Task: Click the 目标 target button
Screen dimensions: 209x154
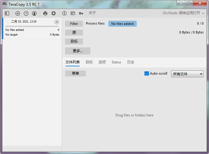Action: (74, 41)
